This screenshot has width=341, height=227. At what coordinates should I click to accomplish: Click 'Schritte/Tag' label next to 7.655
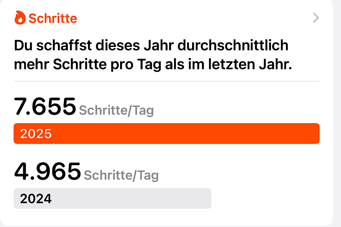click(x=116, y=111)
